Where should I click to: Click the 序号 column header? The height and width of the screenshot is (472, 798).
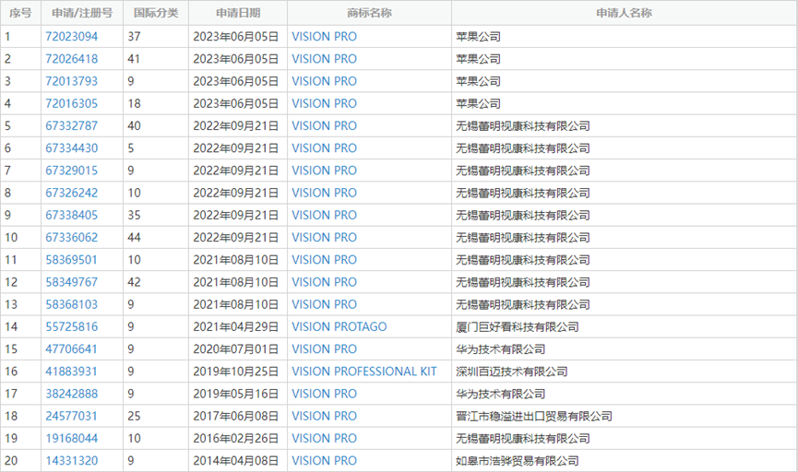20,13
